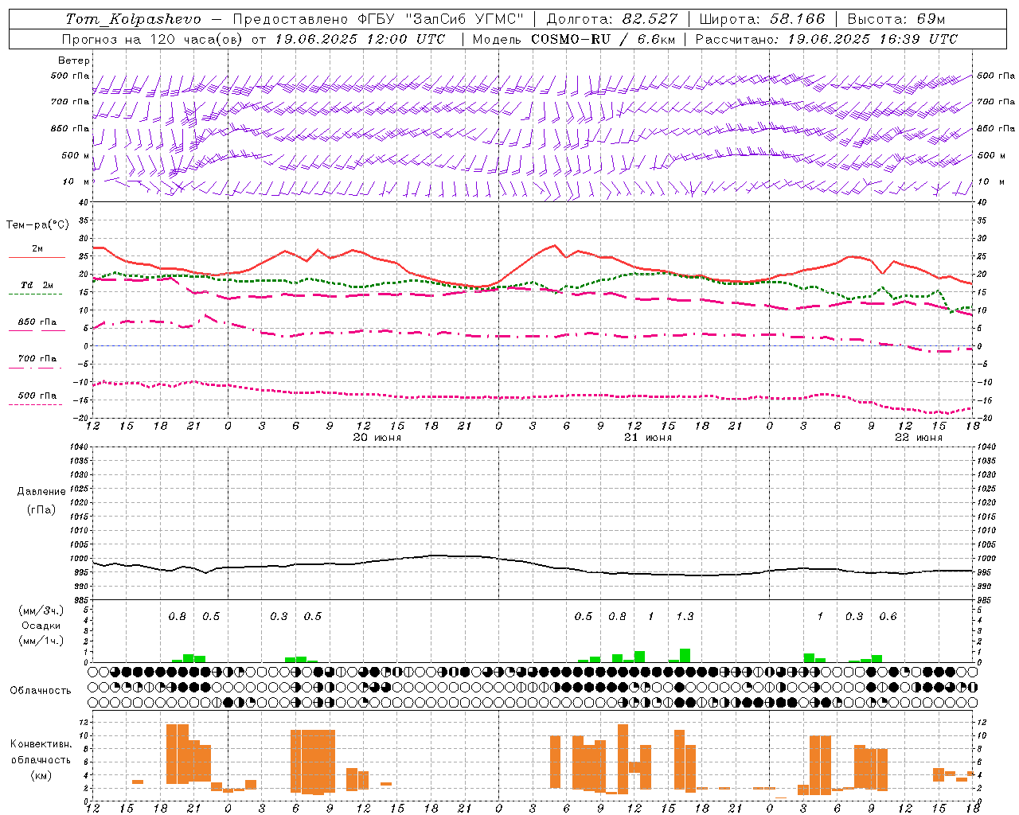This screenshot has height=815, width=1019.
Task: Click the 500 м wind level label beside Ветер
Action: click(76, 156)
